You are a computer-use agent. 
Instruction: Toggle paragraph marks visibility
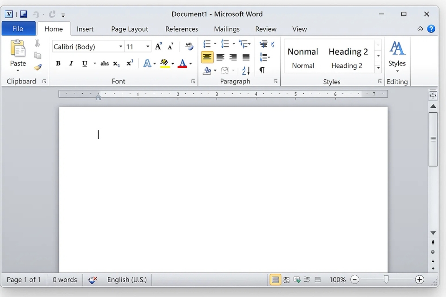262,70
